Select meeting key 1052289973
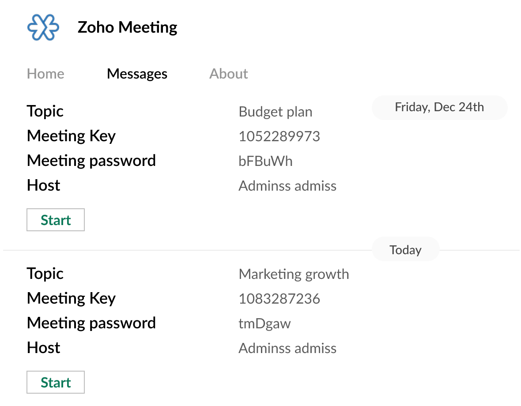Screen dimensions: 521x406 pos(279,136)
